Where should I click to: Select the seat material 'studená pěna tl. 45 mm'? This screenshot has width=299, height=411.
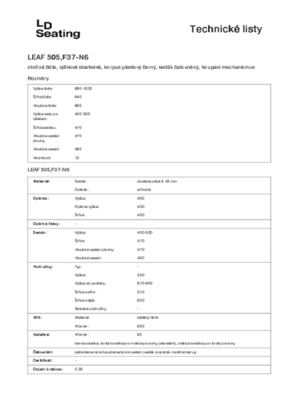pyautogui.click(x=157, y=182)
